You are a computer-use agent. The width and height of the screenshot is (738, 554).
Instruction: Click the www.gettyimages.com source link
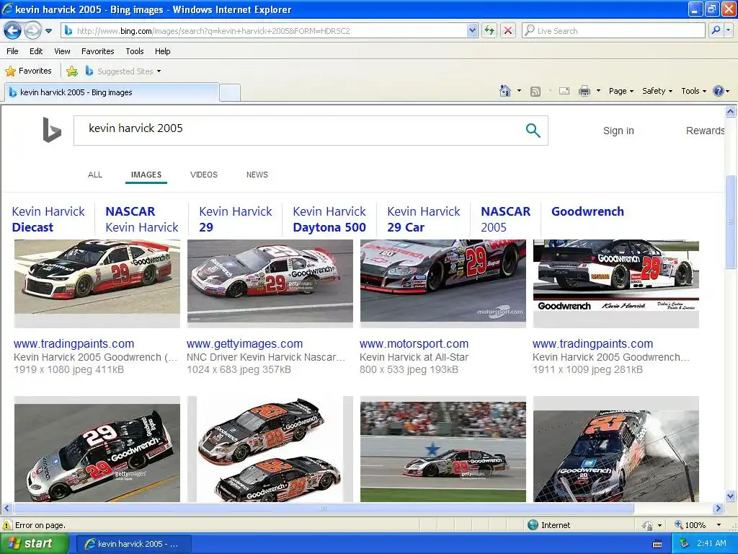click(245, 344)
